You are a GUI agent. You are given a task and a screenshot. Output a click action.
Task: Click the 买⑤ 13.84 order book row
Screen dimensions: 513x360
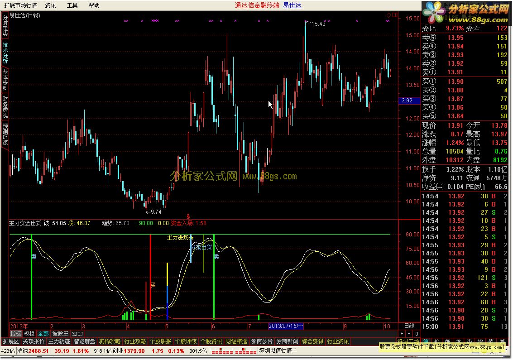(465, 116)
